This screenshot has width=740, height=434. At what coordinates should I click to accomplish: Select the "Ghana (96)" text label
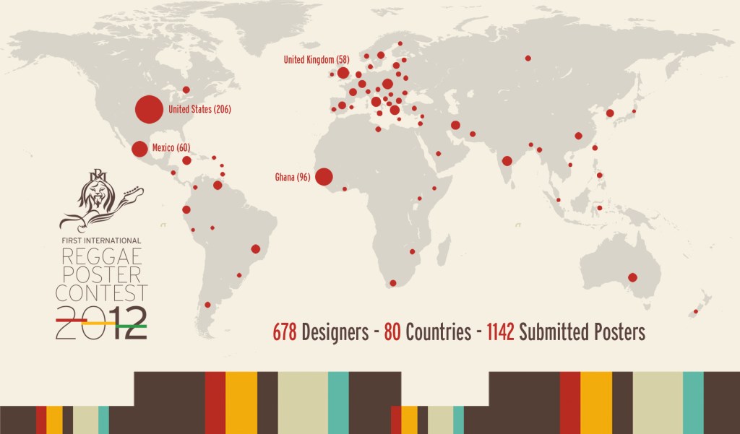pos(293,177)
